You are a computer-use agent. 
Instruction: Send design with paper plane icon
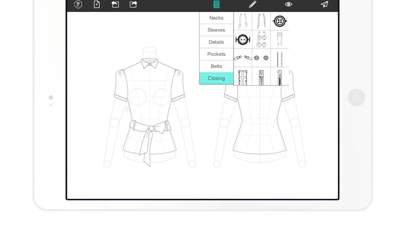(324, 4)
